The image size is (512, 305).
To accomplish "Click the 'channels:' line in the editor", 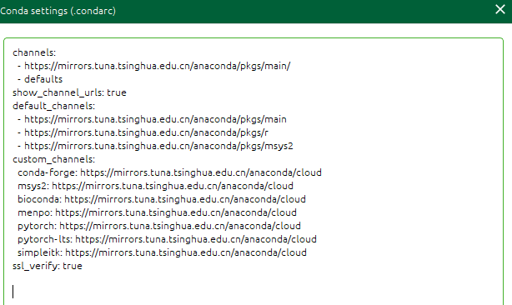I will click(34, 52).
